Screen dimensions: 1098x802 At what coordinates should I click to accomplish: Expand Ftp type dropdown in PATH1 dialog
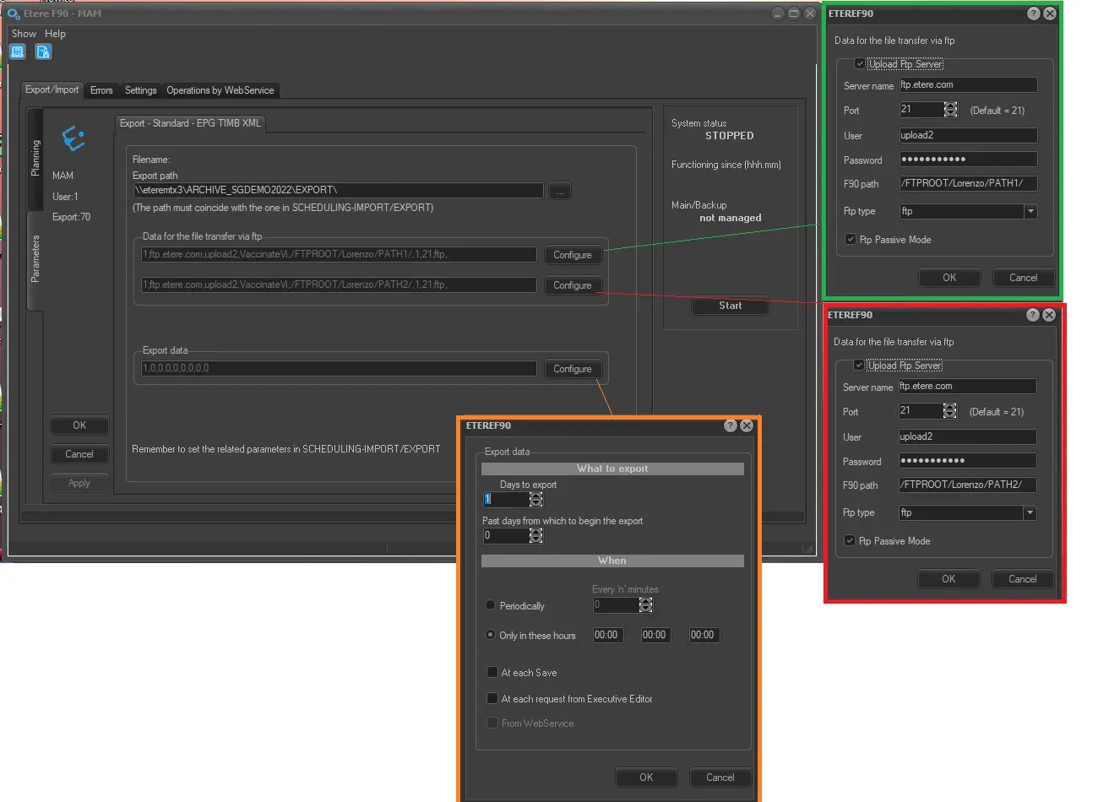pyautogui.click(x=1030, y=212)
